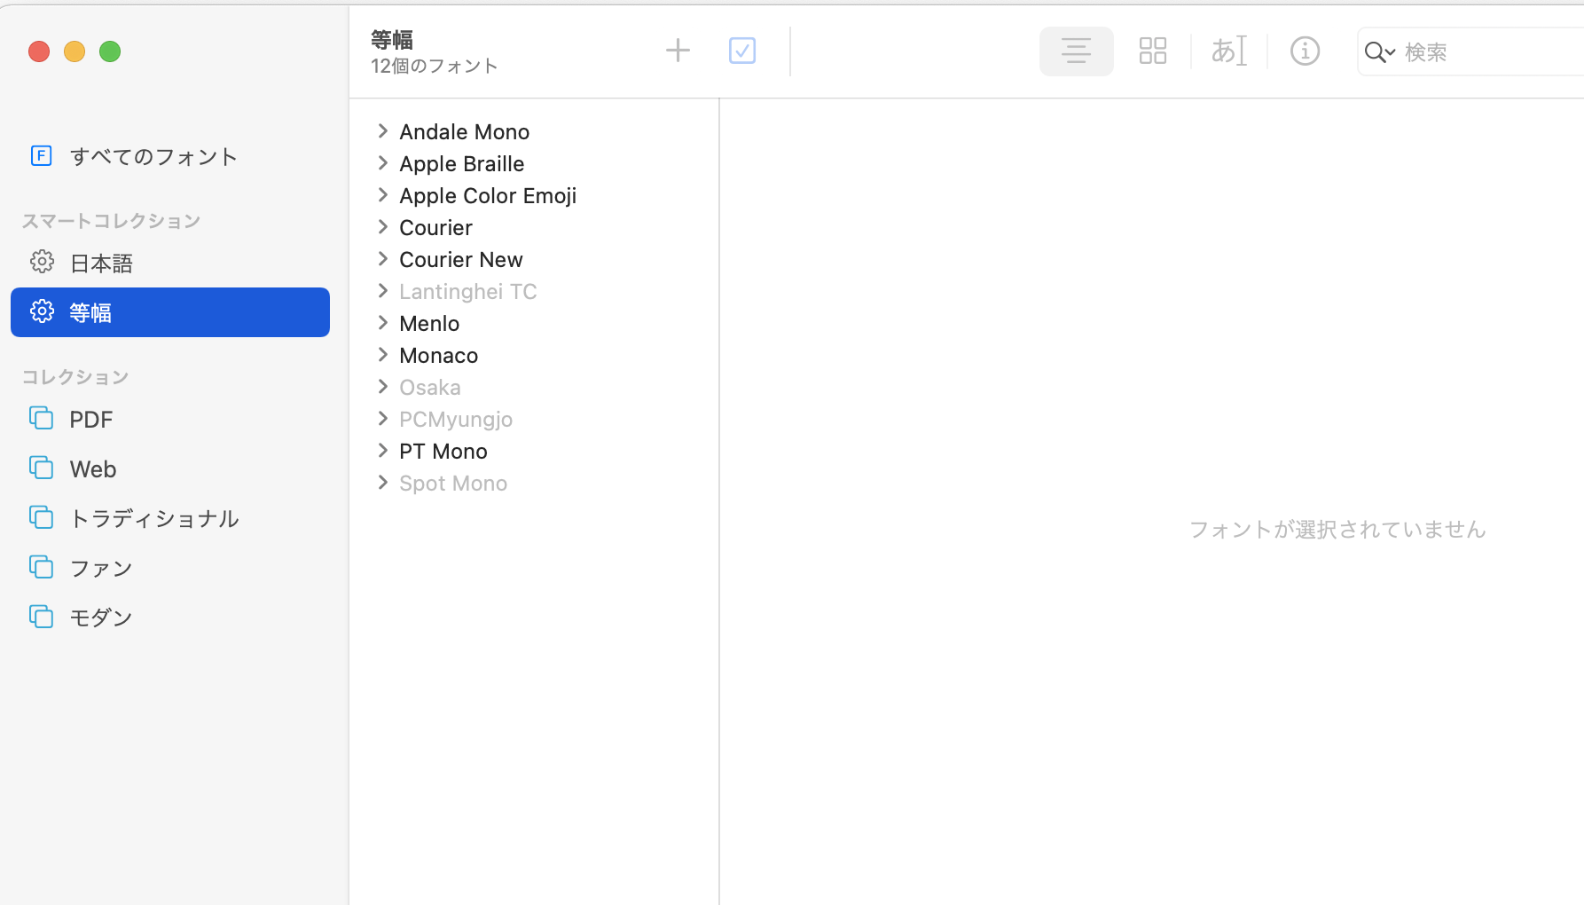Select the custom text preview icon
Image resolution: width=1584 pixels, height=905 pixels.
[1229, 51]
